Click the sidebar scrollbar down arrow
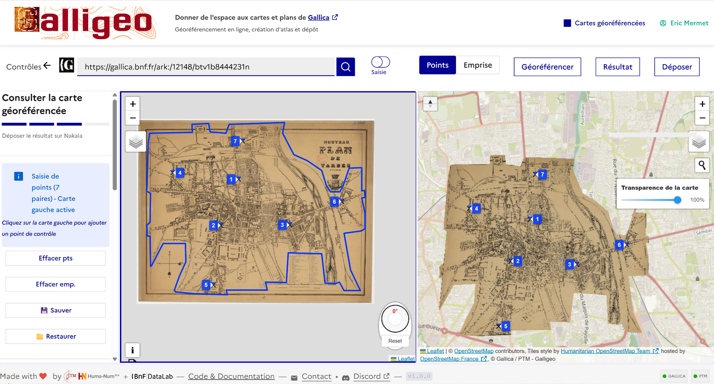 coord(115,359)
